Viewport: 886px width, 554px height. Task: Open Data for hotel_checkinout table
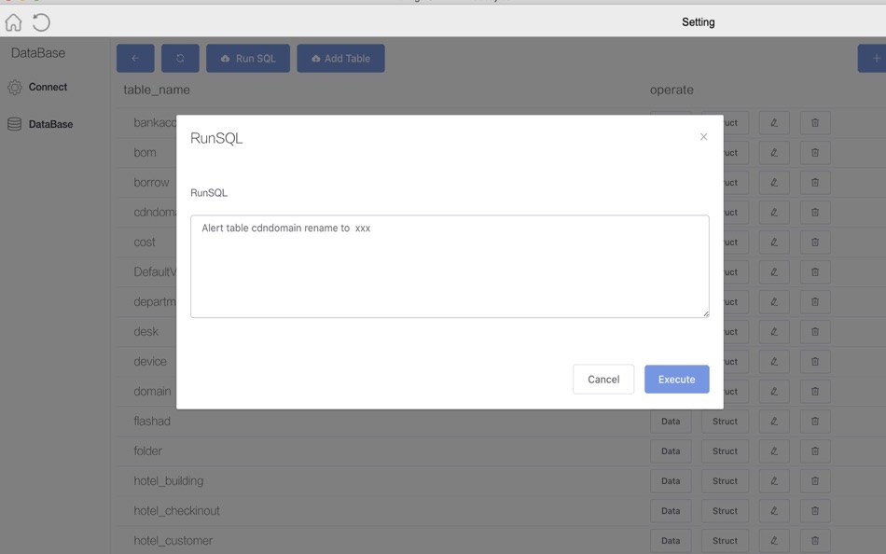coord(671,511)
